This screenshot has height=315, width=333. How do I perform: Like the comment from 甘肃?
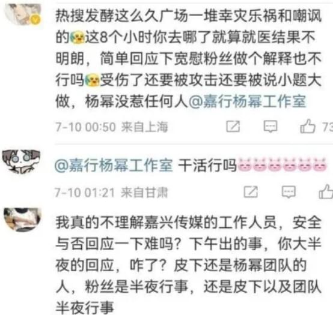coord(326,191)
